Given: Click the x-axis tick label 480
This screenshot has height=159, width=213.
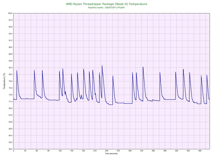Looking at the screenshot, I should click(x=200, y=151).
